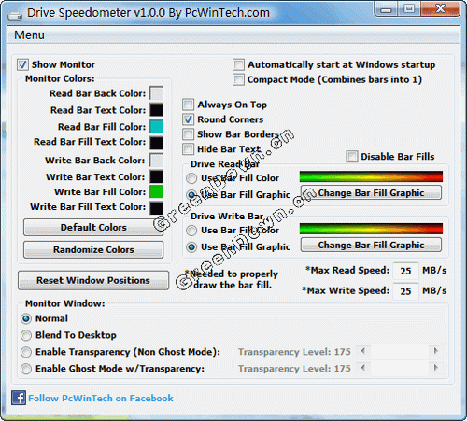Click the Facebook logo icon
Viewport: 467px width, 421px height.
tap(19, 398)
